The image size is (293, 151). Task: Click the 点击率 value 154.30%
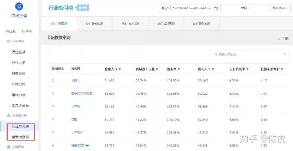click(x=173, y=81)
